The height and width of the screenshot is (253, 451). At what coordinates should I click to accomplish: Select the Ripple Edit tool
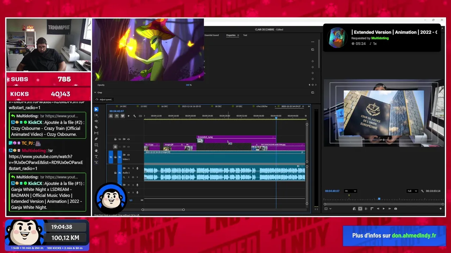[96, 121]
